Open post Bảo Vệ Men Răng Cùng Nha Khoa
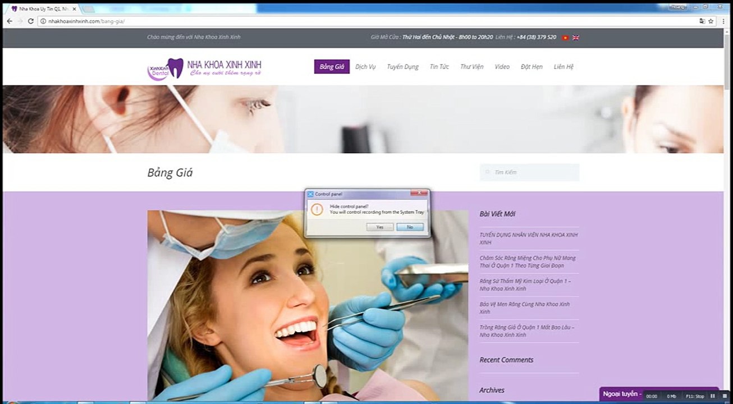 pyautogui.click(x=525, y=307)
